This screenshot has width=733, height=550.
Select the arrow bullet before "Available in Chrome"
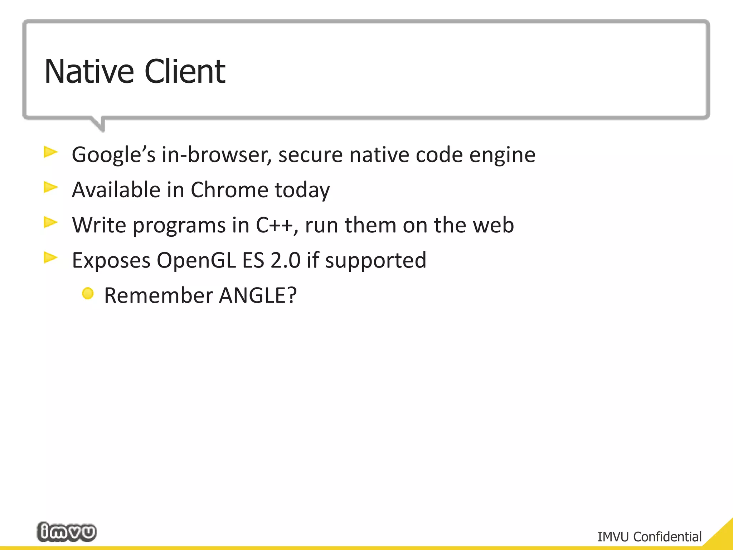click(x=50, y=187)
